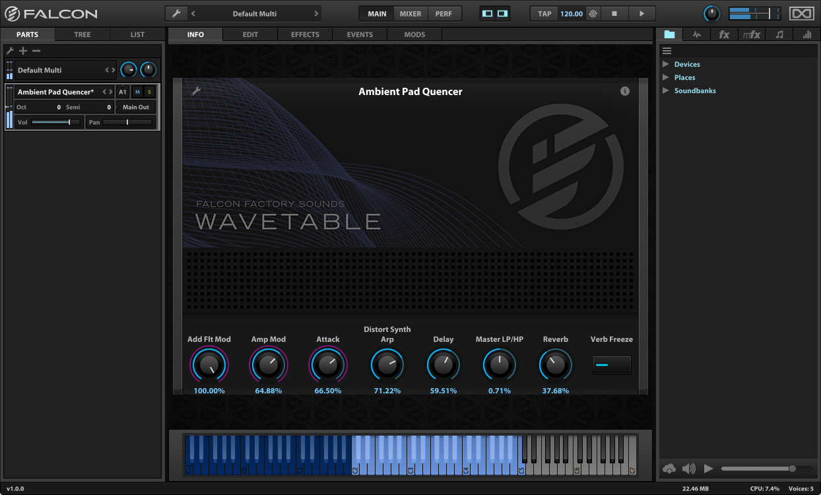Solo the Ambient Pad Quencer part
The image size is (821, 495).
point(149,92)
